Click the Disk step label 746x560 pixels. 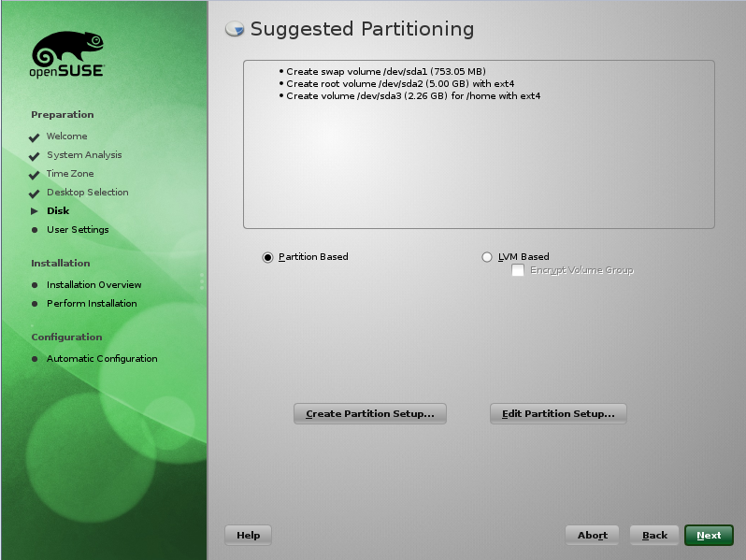click(x=58, y=210)
